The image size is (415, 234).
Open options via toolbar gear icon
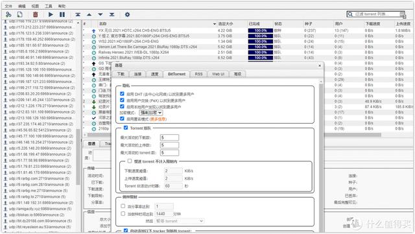coord(127,14)
